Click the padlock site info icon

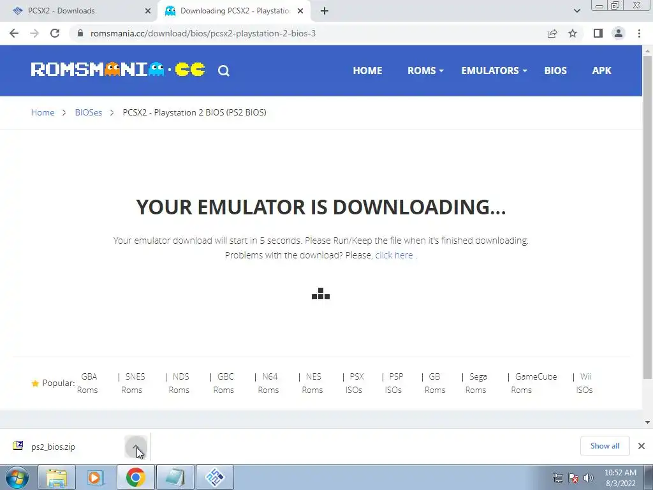(x=80, y=33)
